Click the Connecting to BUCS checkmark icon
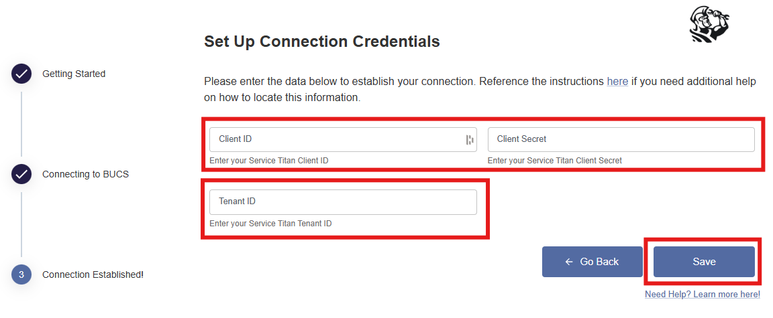This screenshot has width=773, height=318. pyautogui.click(x=21, y=174)
